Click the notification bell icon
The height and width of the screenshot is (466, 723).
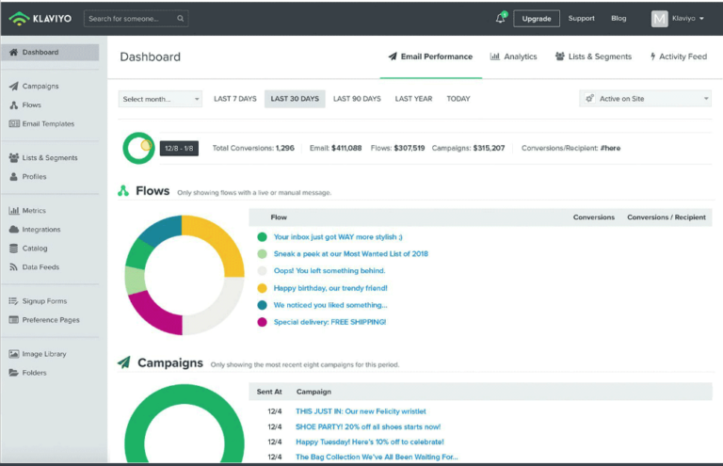click(x=501, y=19)
